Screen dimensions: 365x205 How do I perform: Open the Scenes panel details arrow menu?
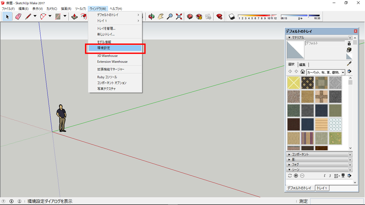(x=349, y=176)
